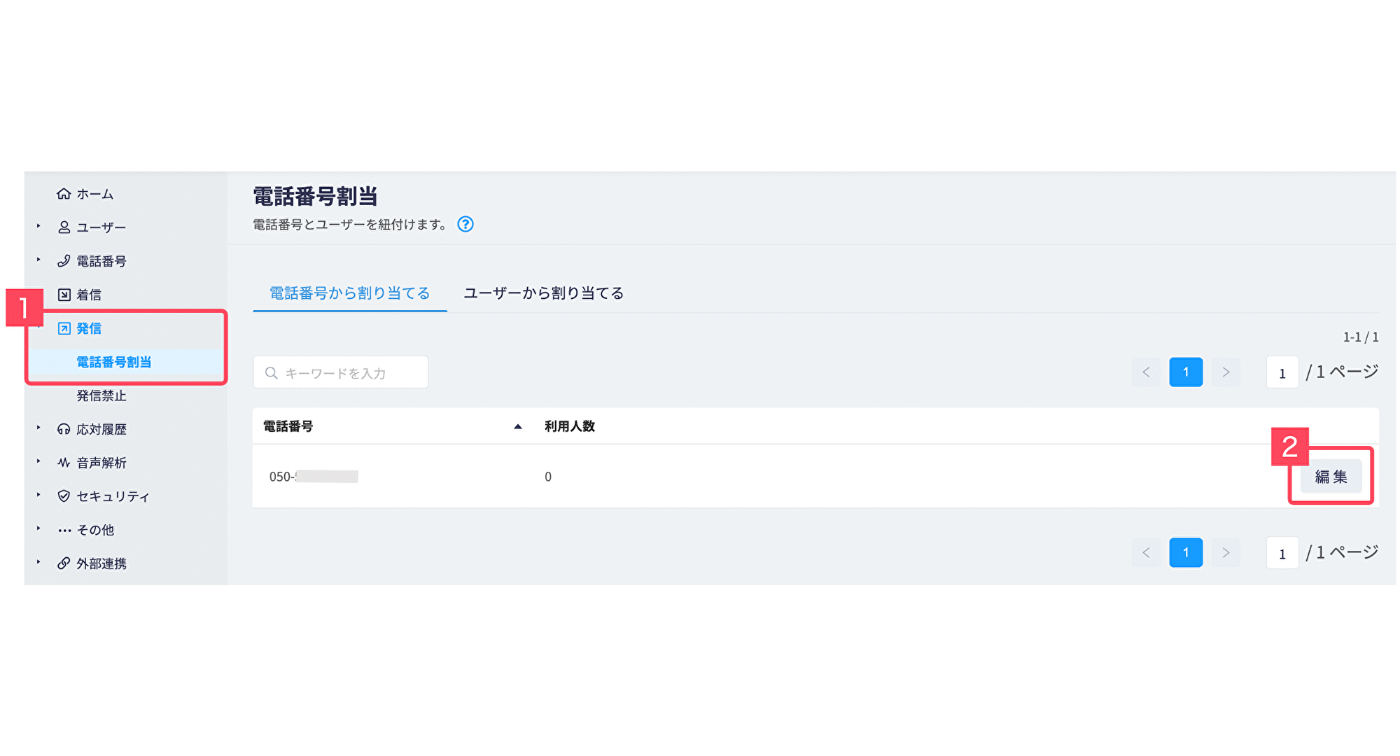This screenshot has height=756, width=1400.
Task: Open 発信禁止 in the sidebar
Action: point(101,395)
